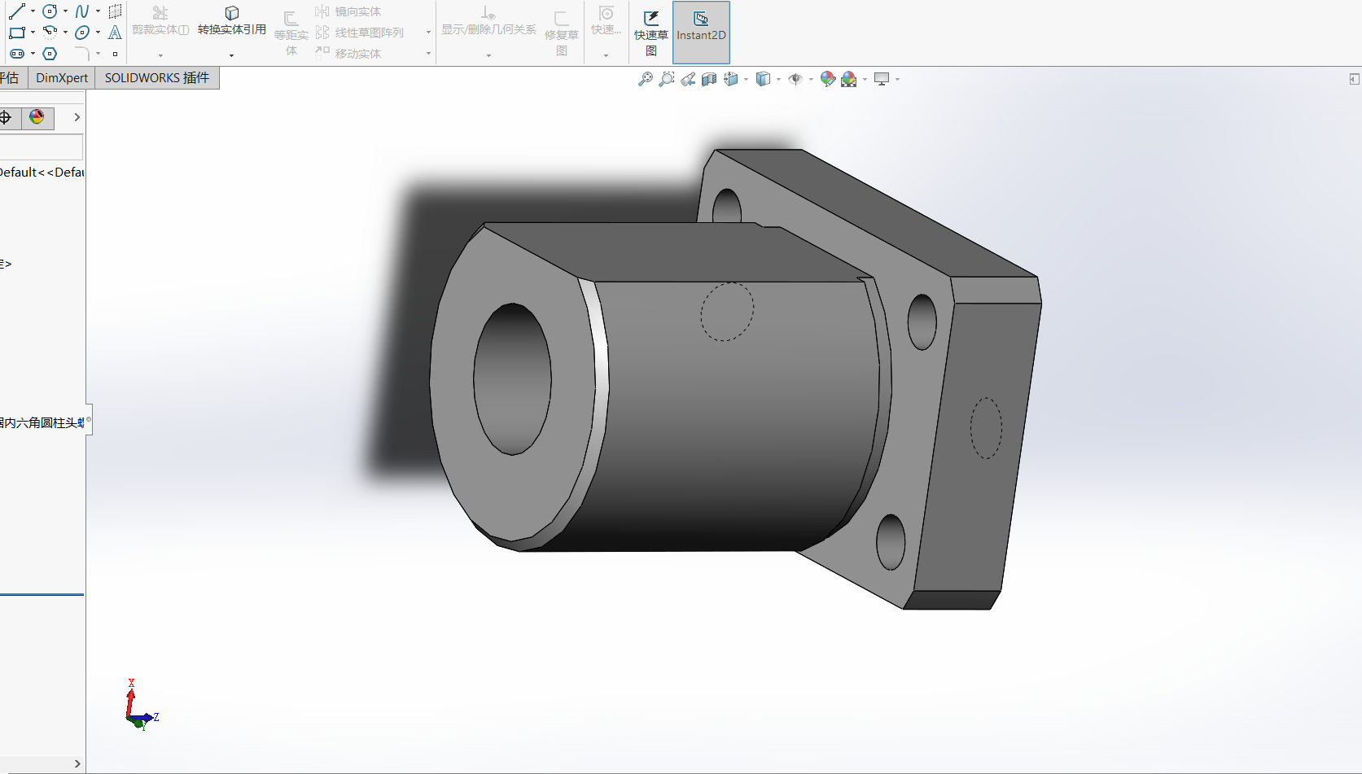The image size is (1362, 774).
Task: Expand the 转换实体引用 dropdown arrow
Action: click(x=232, y=55)
